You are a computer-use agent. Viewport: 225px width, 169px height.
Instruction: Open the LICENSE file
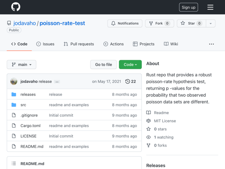click(x=28, y=136)
